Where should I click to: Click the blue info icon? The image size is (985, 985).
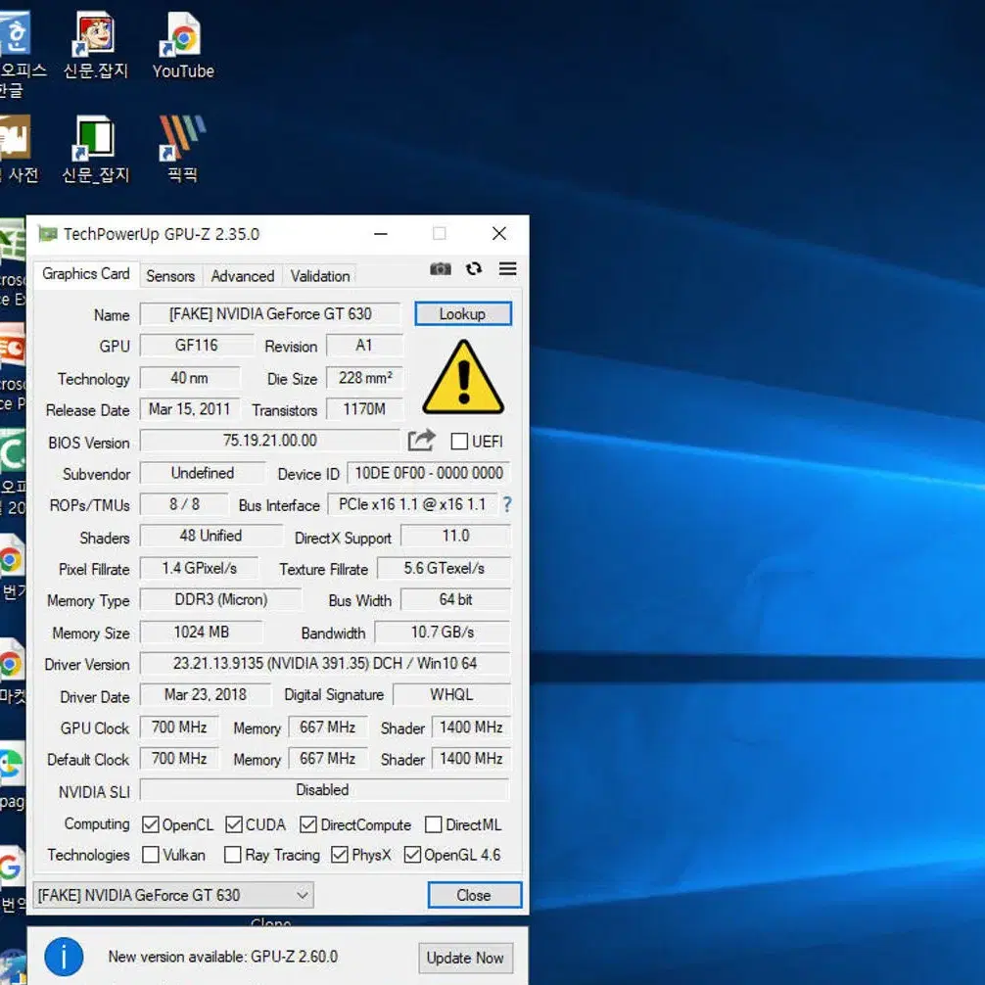click(64, 957)
